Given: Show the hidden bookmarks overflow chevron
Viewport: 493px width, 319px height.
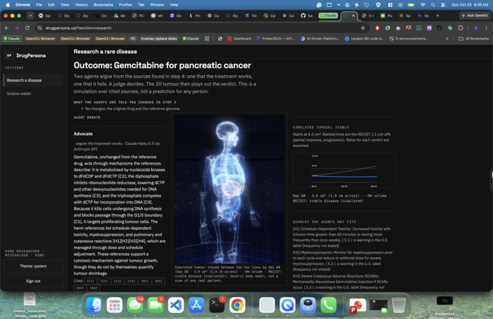Looking at the screenshot, I should click(447, 38).
